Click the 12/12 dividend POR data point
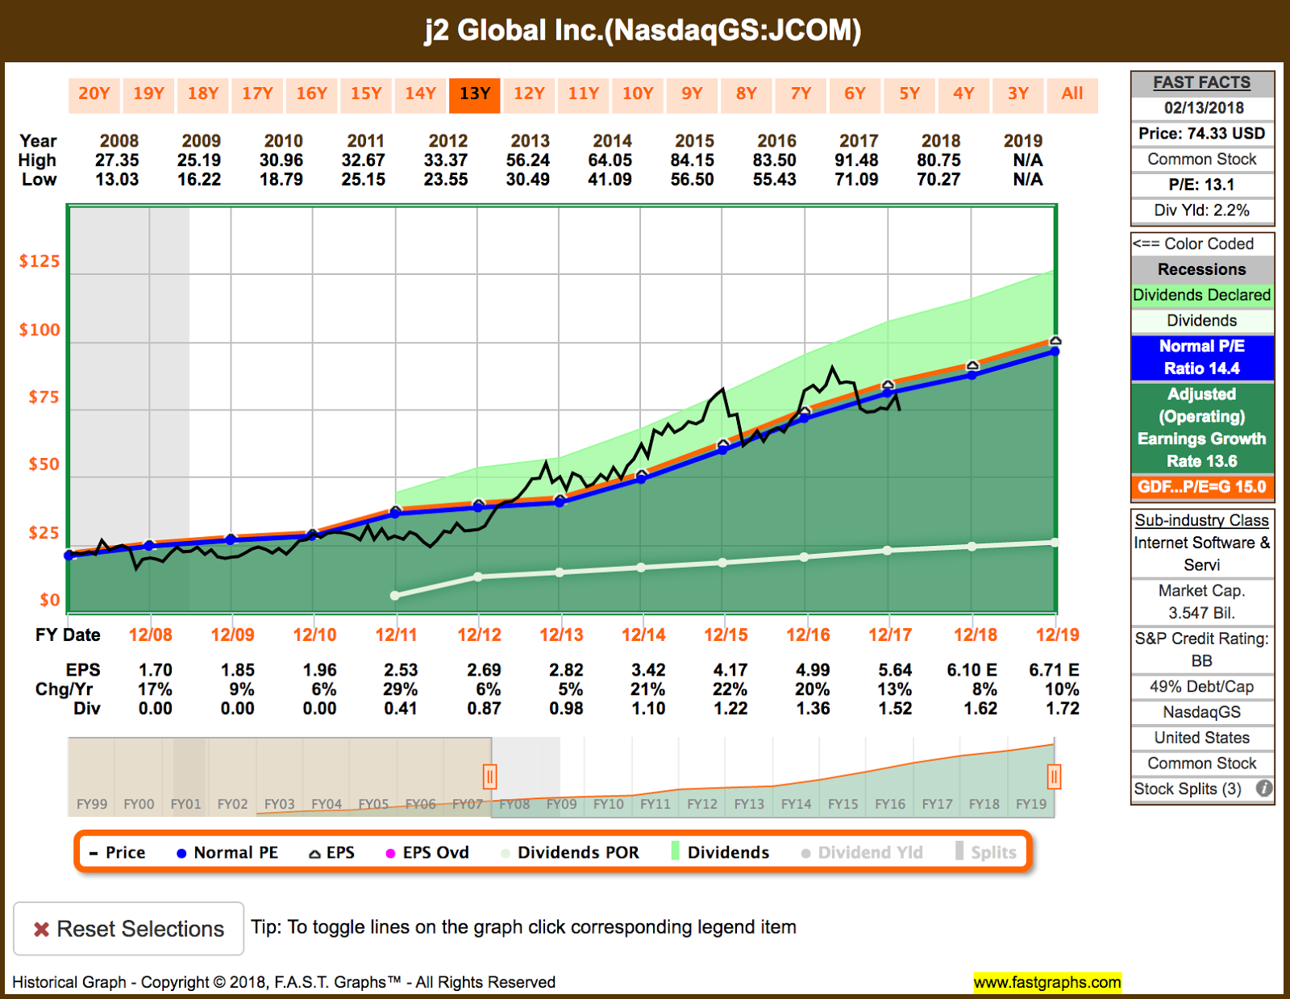This screenshot has height=999, width=1290. coord(478,577)
